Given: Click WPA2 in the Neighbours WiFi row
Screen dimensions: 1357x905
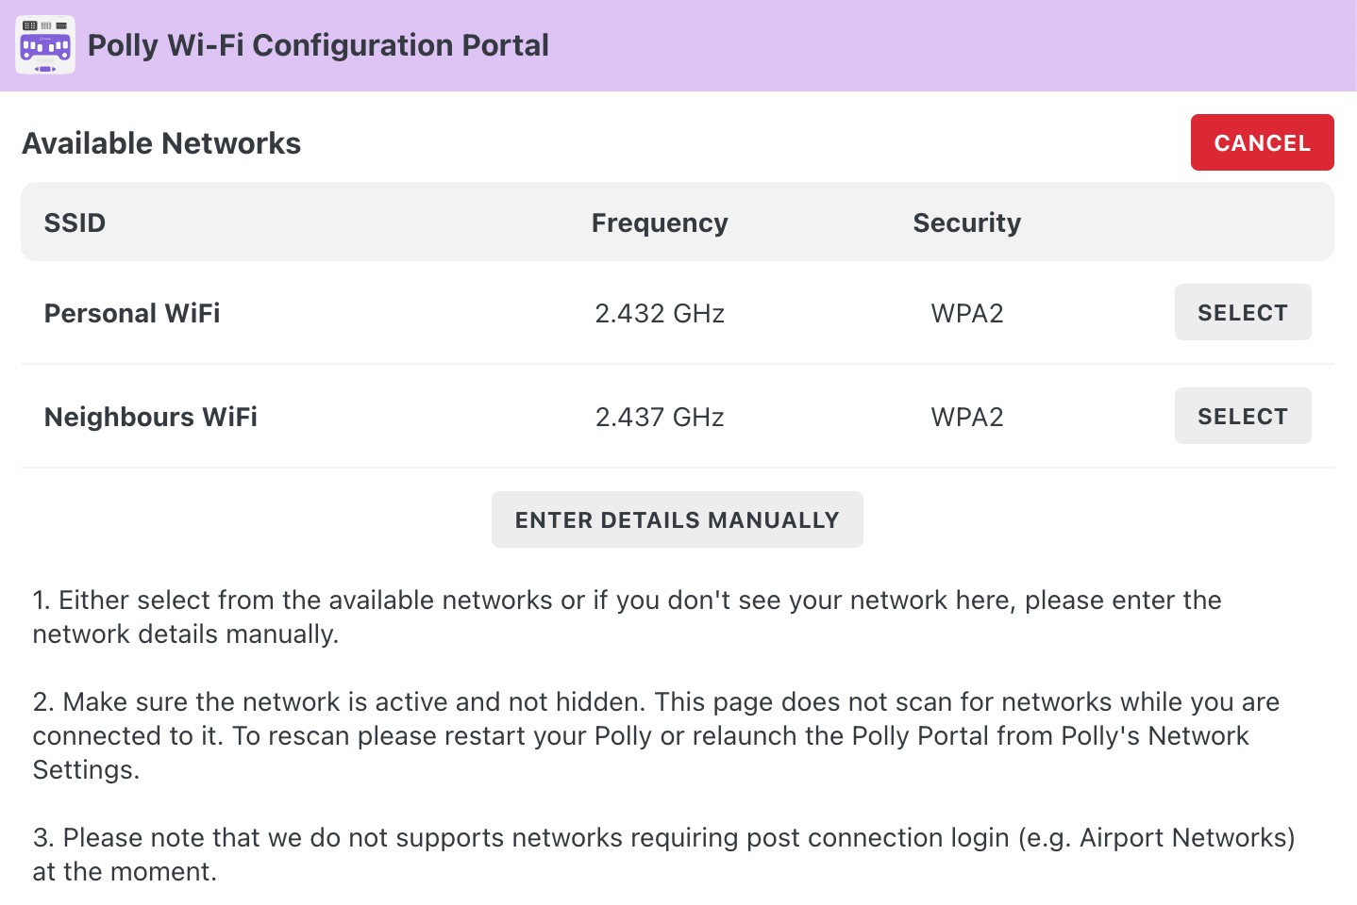Looking at the screenshot, I should pyautogui.click(x=966, y=417).
